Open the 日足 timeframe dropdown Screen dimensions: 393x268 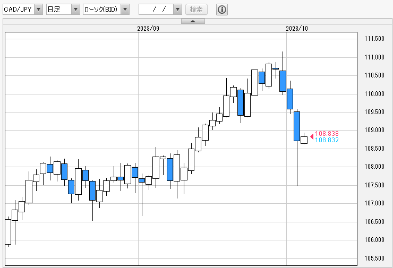pyautogui.click(x=63, y=10)
